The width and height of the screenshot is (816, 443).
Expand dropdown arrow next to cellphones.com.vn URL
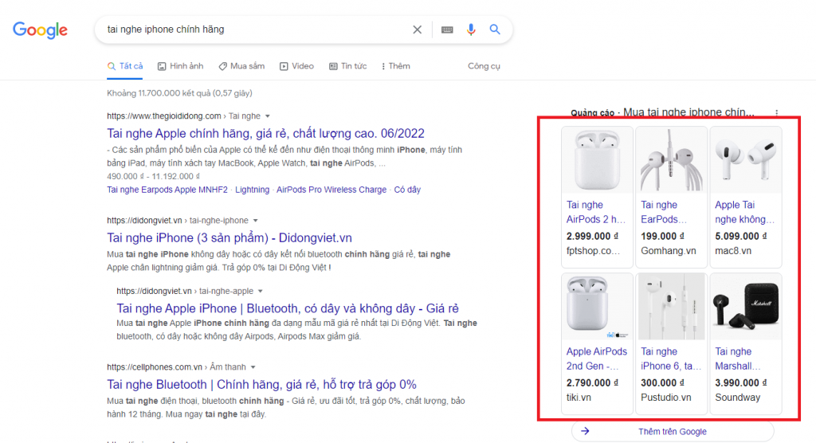255,367
